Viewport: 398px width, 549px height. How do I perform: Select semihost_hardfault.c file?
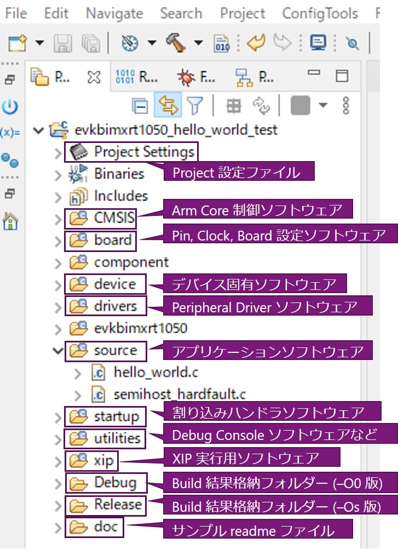pos(169,394)
